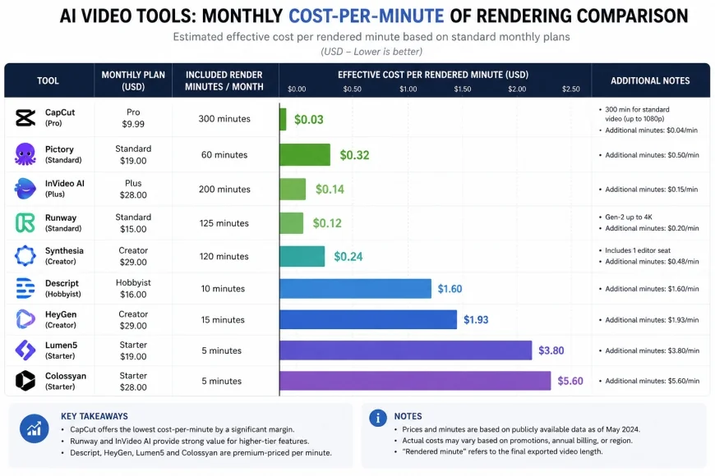This screenshot has height=476, width=715.
Task: Click the Standard $15.00 plan cell
Action: point(133,223)
